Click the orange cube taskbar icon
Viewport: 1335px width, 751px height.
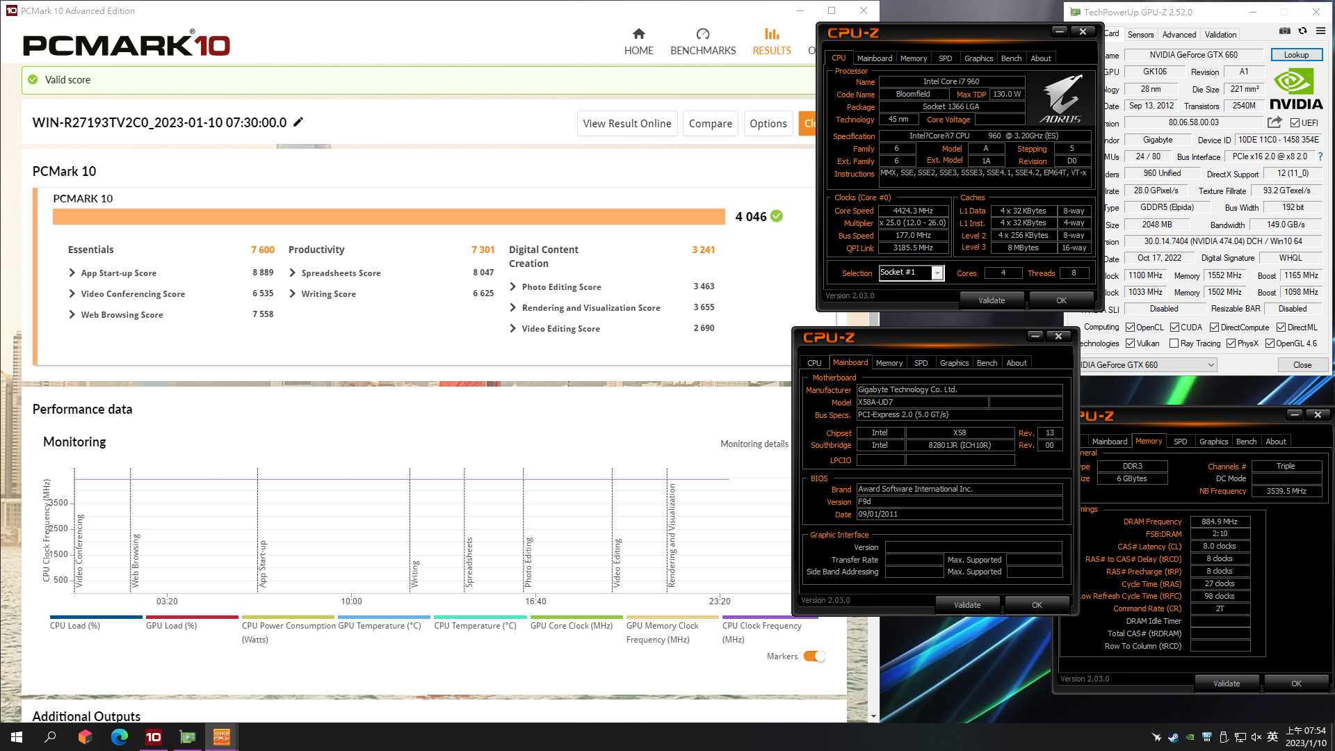pyautogui.click(x=86, y=737)
